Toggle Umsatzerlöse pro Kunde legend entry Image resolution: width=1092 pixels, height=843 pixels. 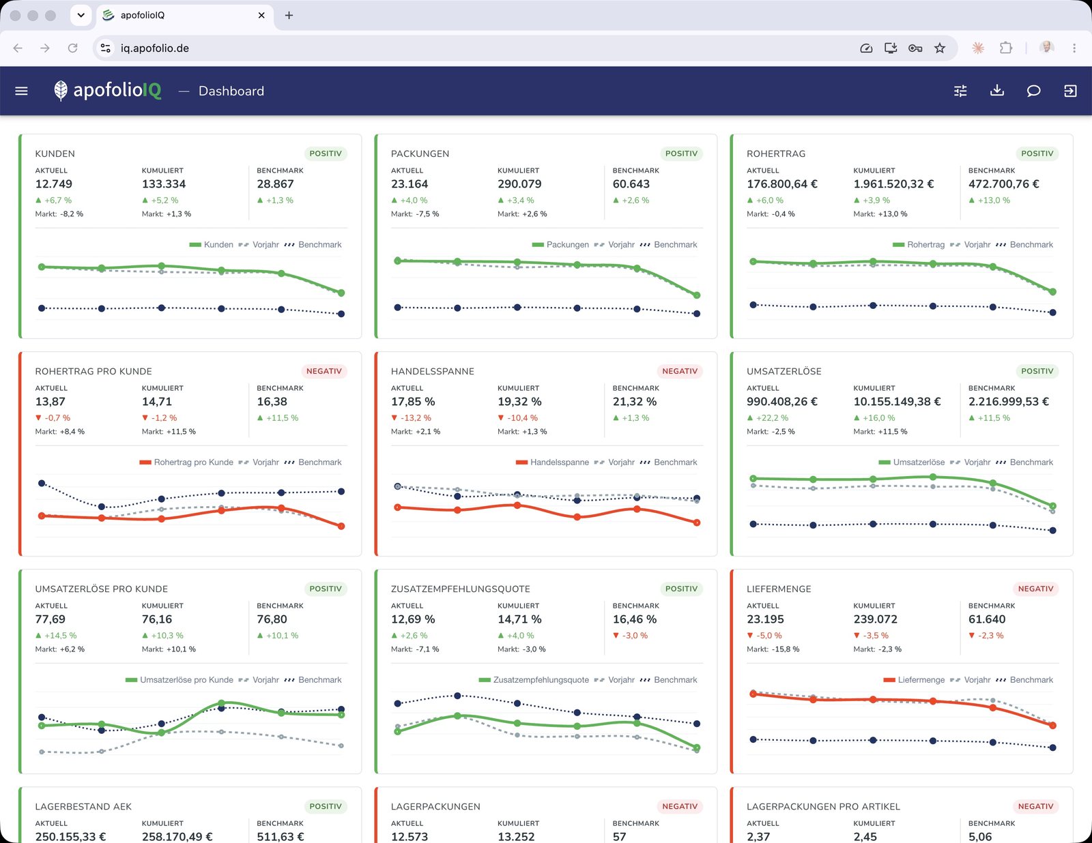click(179, 679)
